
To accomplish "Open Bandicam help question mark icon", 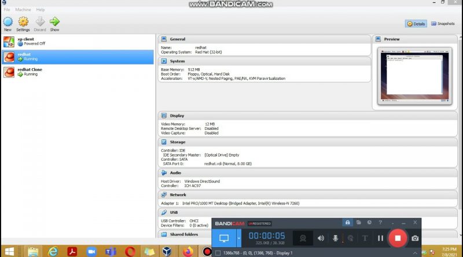I will coord(380,222).
